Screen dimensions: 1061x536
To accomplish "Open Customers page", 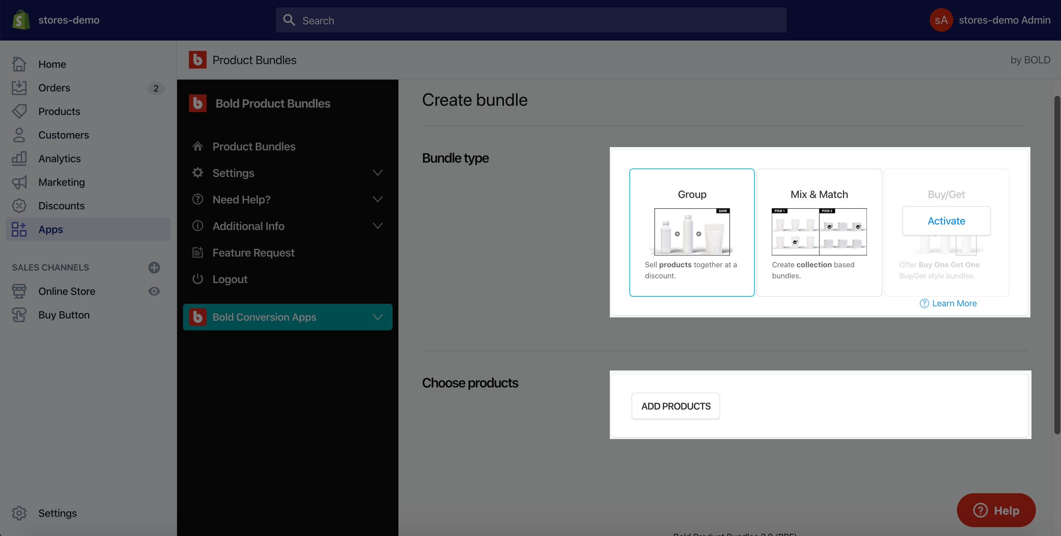I will point(88,135).
